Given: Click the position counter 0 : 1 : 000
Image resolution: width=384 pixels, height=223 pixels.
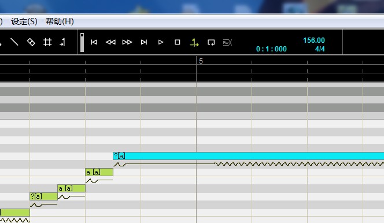Looking at the screenshot, I should [x=271, y=49].
